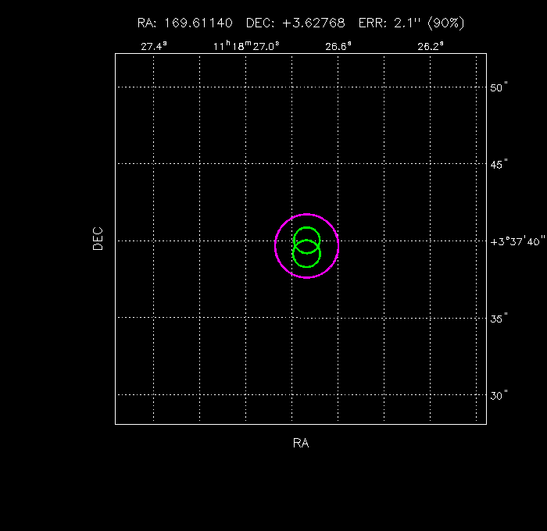Click the +3°37'40" declination tick label
This screenshot has width=547, height=531.
(x=516, y=242)
